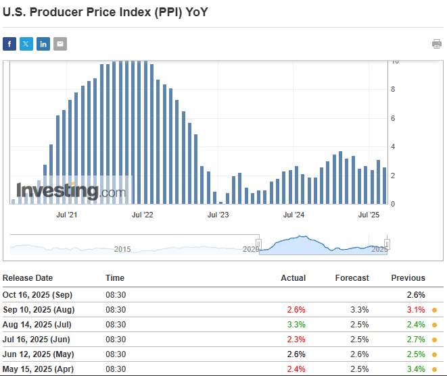
Task: Click the Investing.com logo watermark
Action: [x=71, y=191]
